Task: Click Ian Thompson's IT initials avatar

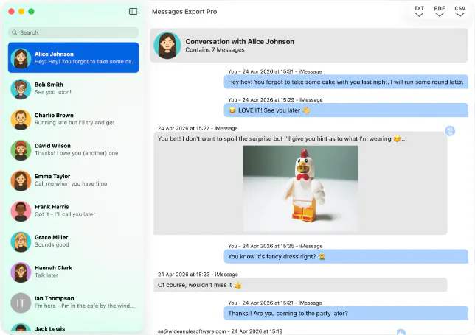Action: tap(21, 303)
